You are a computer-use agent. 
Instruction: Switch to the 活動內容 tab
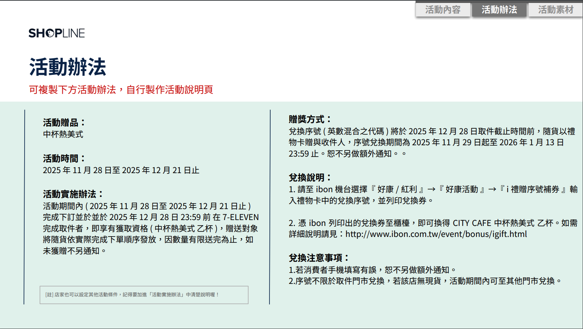(443, 10)
